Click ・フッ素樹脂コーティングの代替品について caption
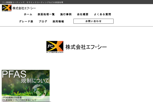 coord(19,100)
